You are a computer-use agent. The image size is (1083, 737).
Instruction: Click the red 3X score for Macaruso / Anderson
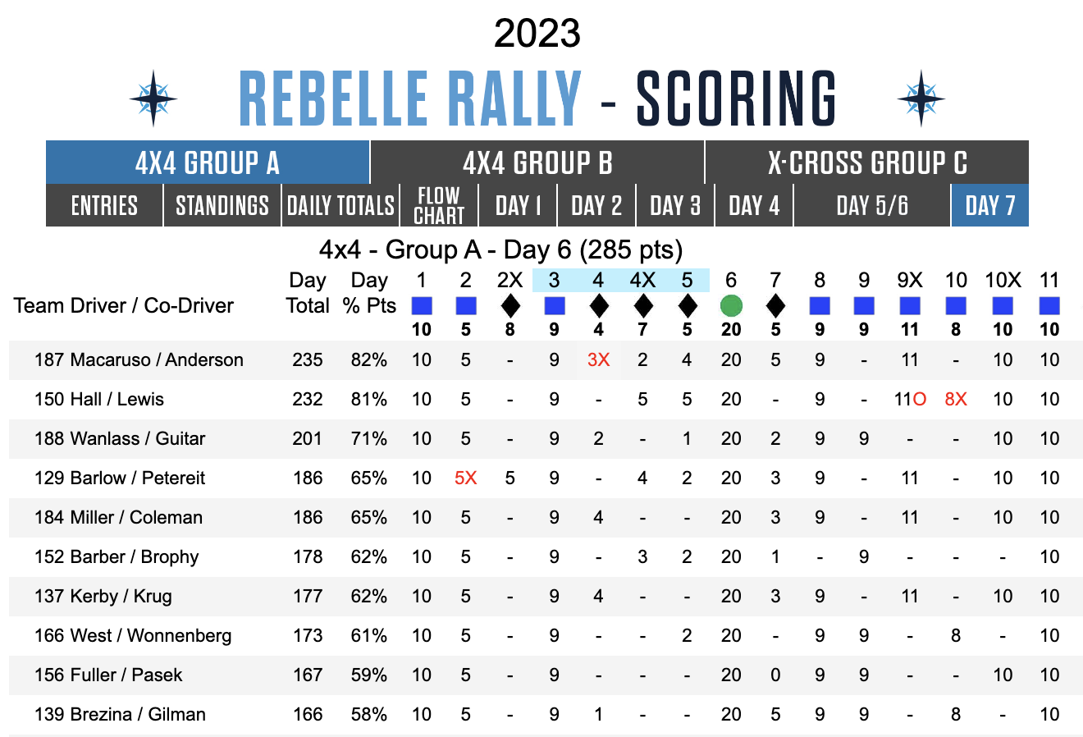pyautogui.click(x=599, y=359)
